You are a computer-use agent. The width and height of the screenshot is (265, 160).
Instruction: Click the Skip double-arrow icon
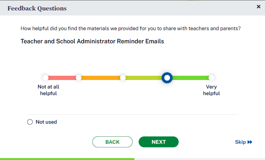coord(250,142)
